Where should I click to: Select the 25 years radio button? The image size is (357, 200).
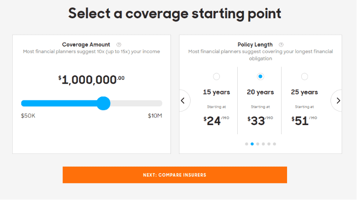pyautogui.click(x=304, y=76)
